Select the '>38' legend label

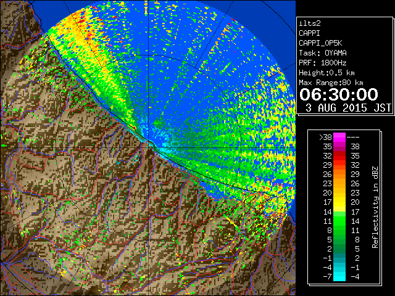point(325,138)
